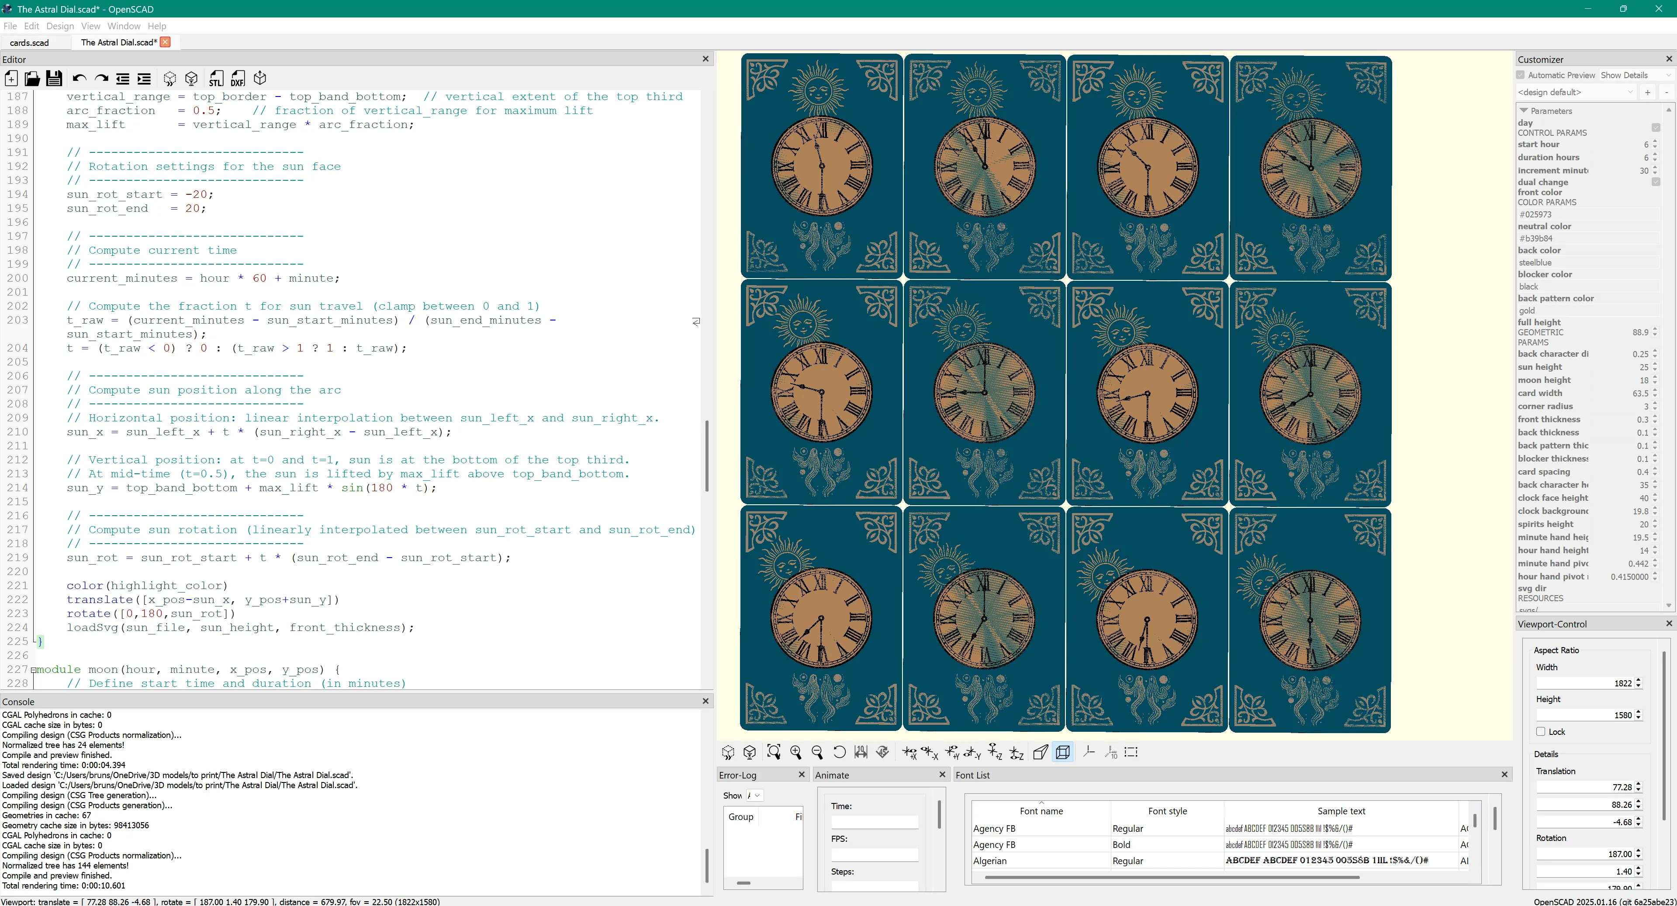Toggle the Lock aspect ratio checkbox
The image size is (1677, 906).
(1541, 732)
